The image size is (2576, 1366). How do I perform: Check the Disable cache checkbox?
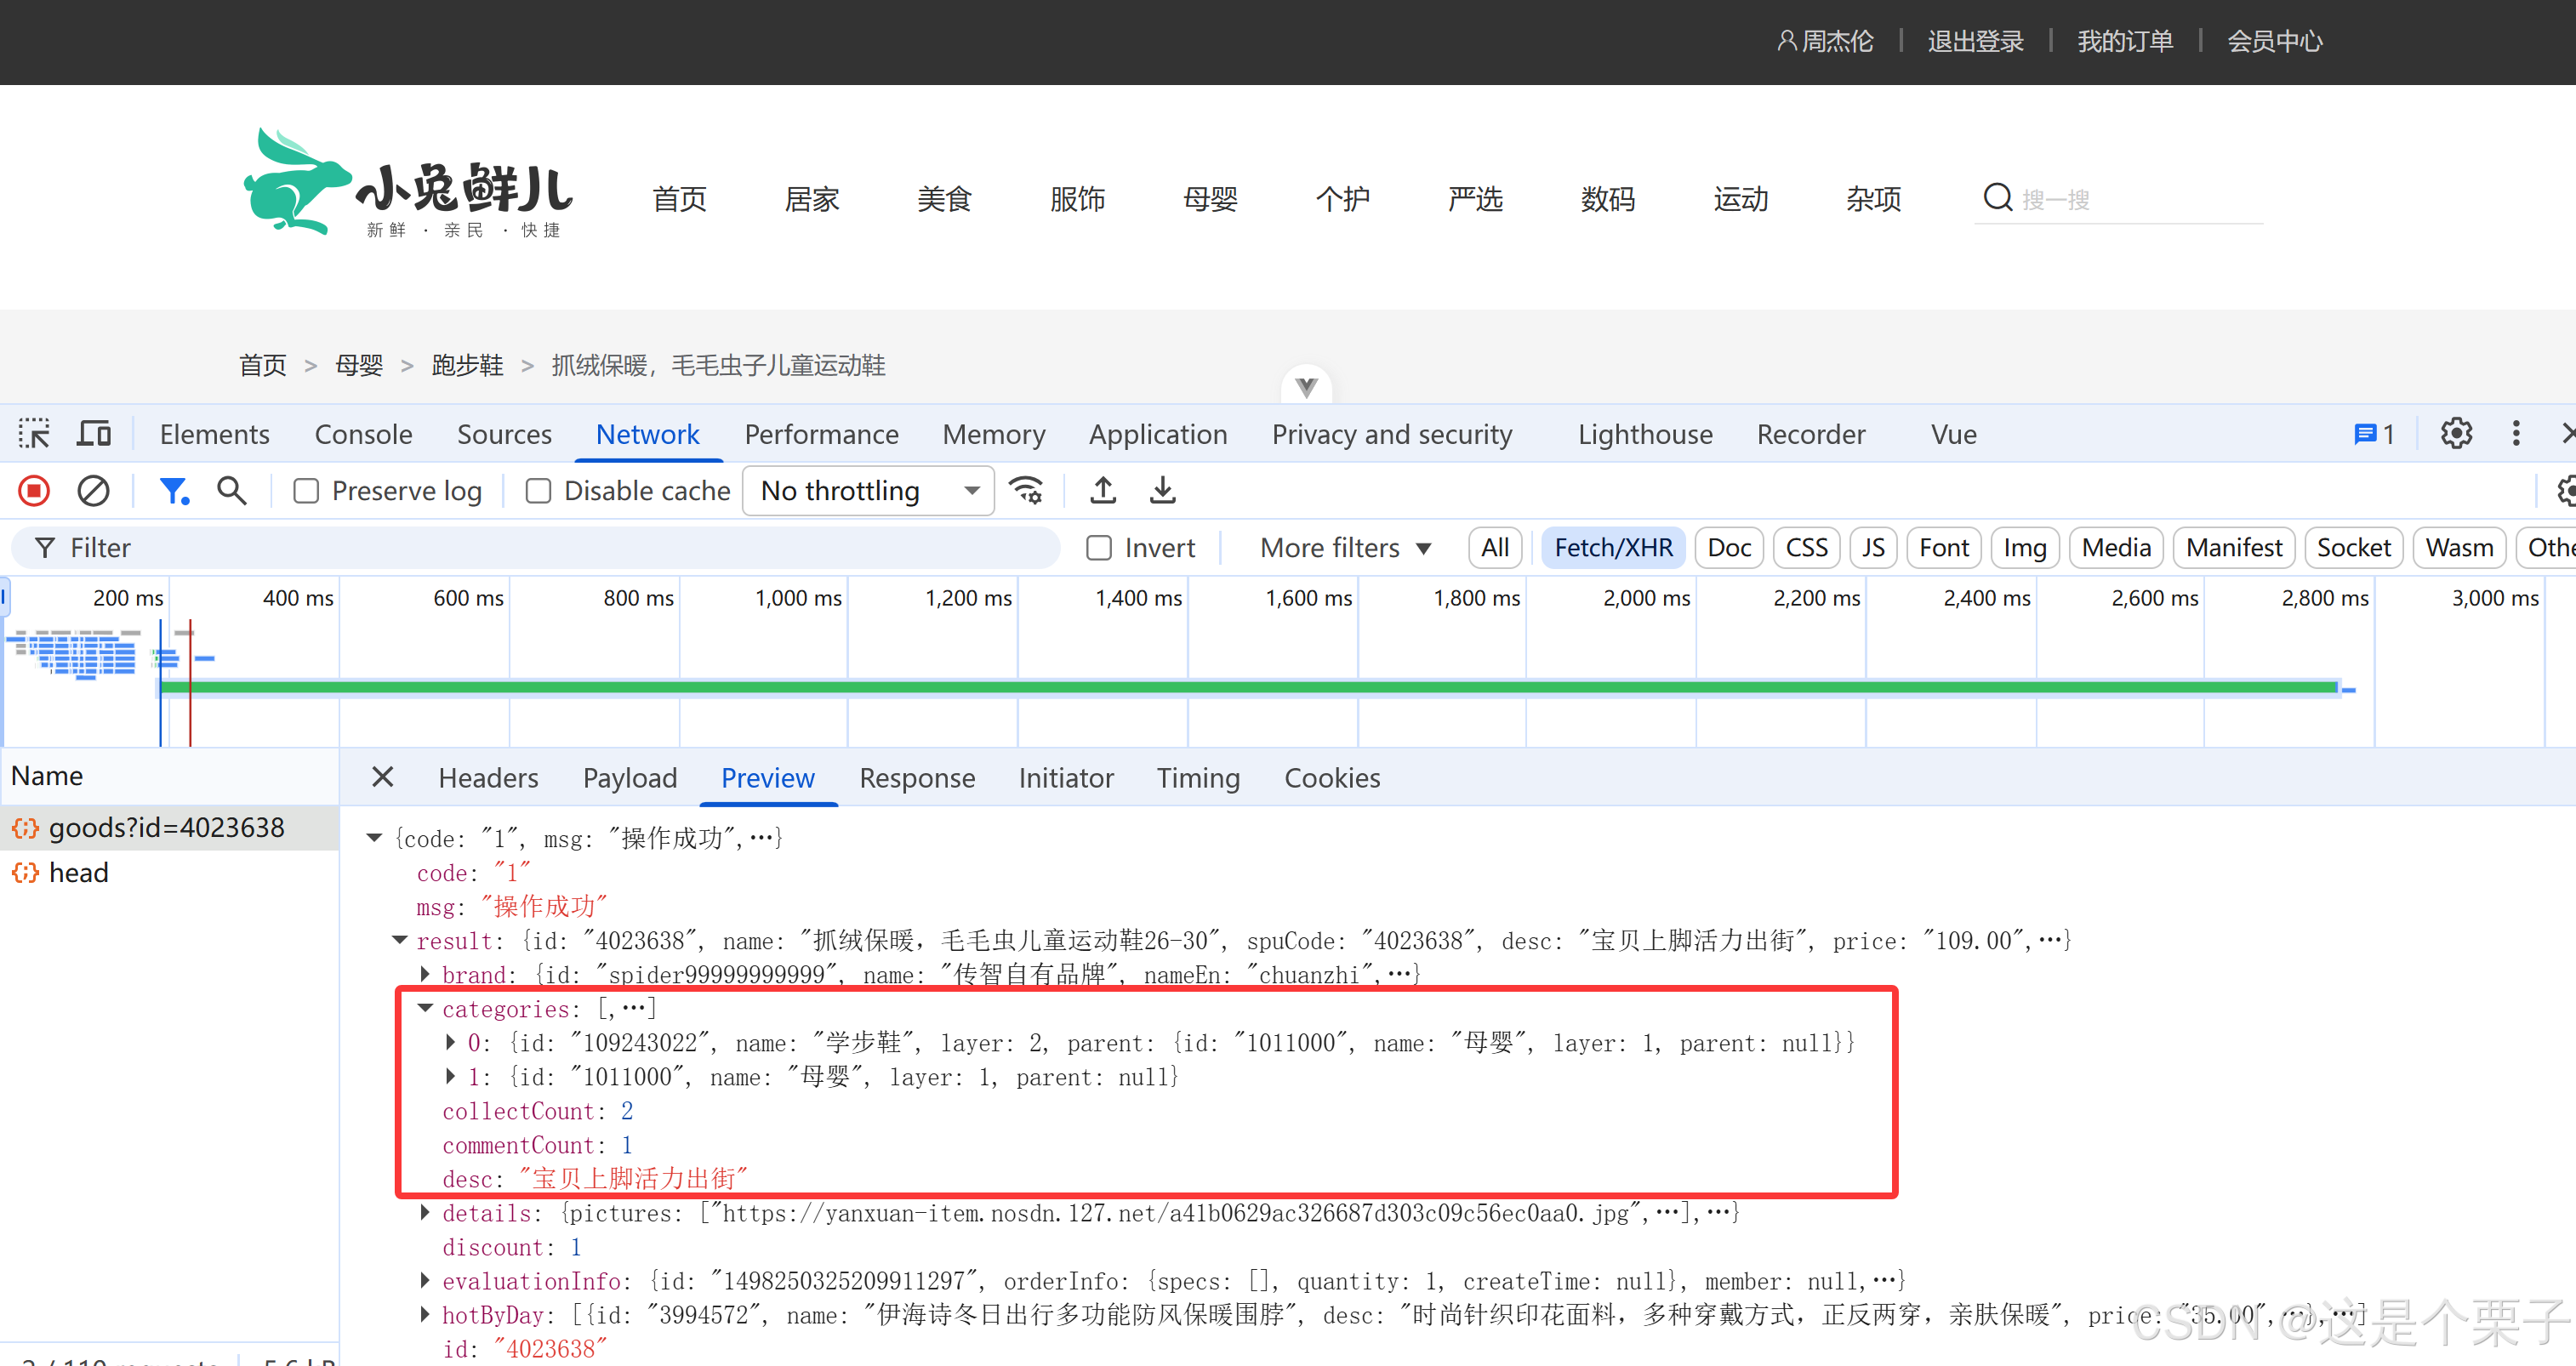click(538, 491)
